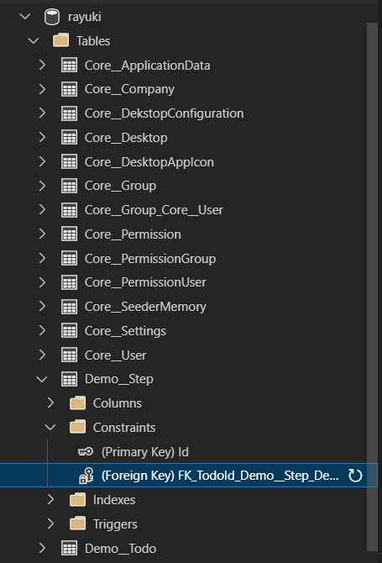382x563 pixels.
Task: Select the 'Columns' folder label
Action: pos(118,403)
